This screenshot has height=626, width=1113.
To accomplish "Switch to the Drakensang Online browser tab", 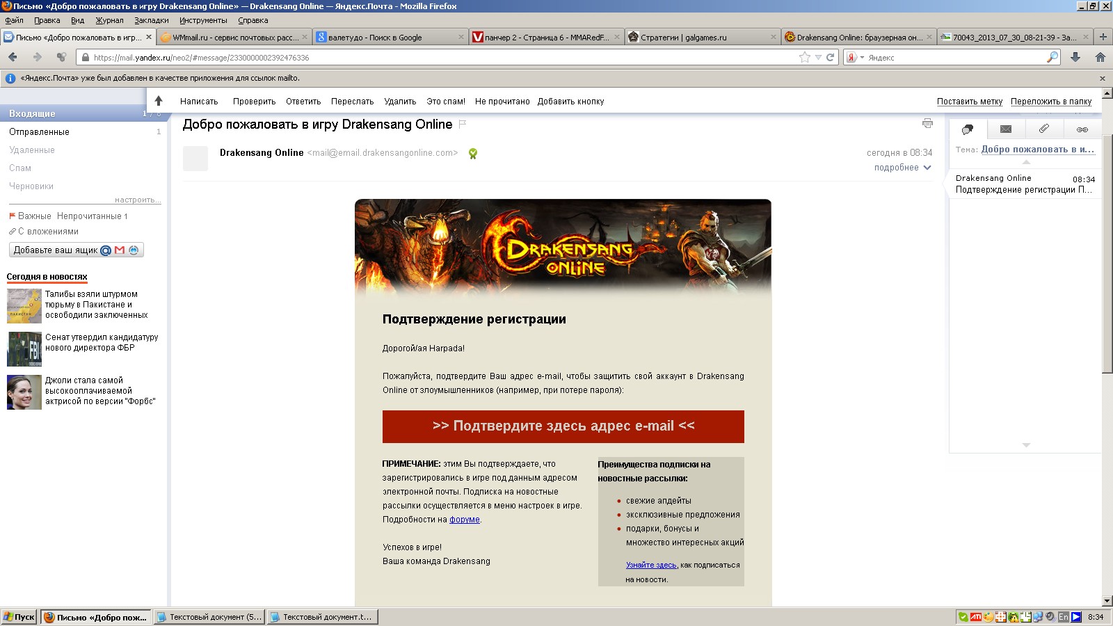I will (x=858, y=37).
